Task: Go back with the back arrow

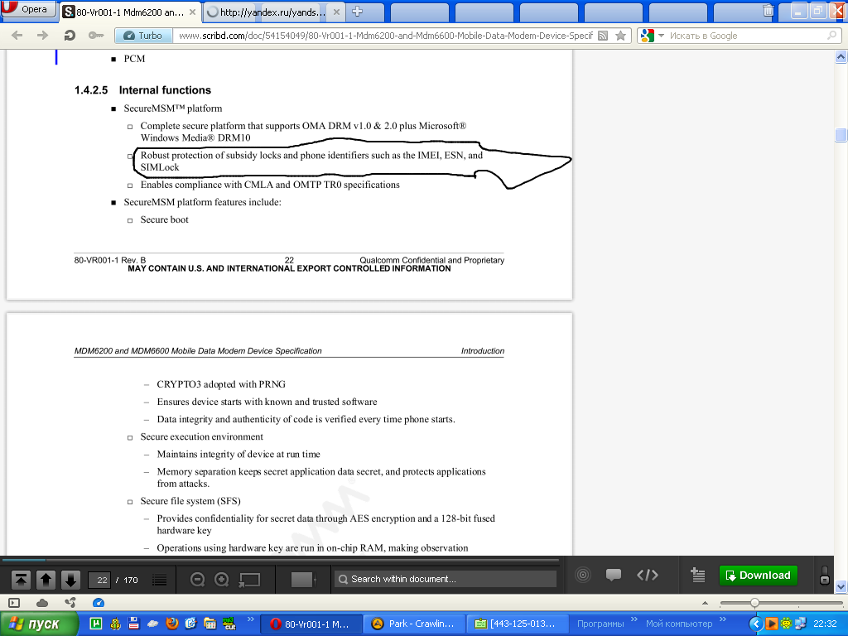Action: [17, 36]
